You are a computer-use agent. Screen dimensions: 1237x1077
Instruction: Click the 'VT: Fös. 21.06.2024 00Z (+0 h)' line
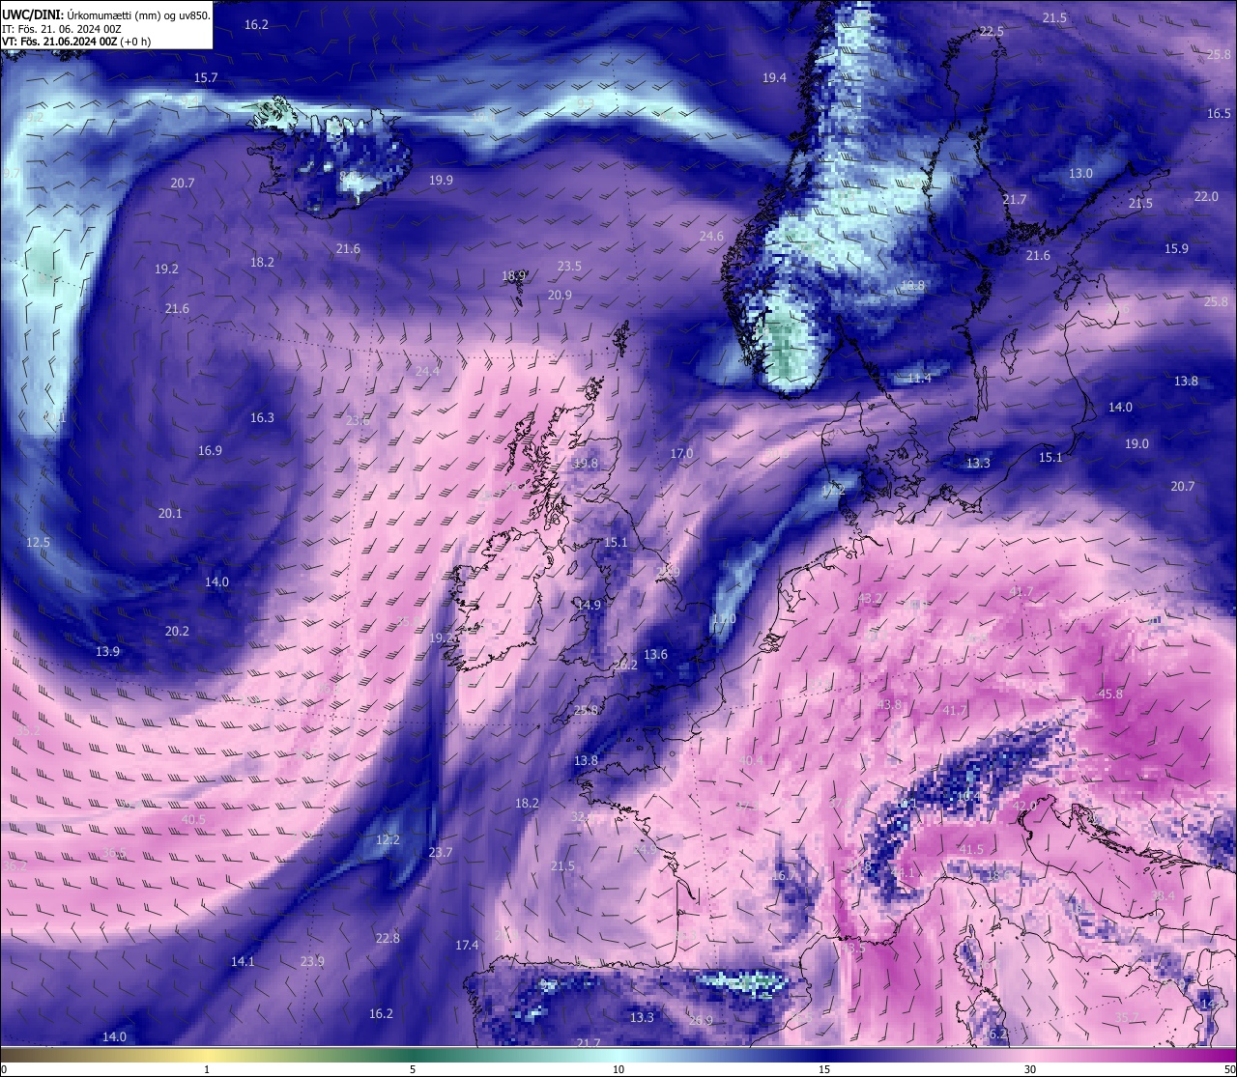(x=76, y=42)
